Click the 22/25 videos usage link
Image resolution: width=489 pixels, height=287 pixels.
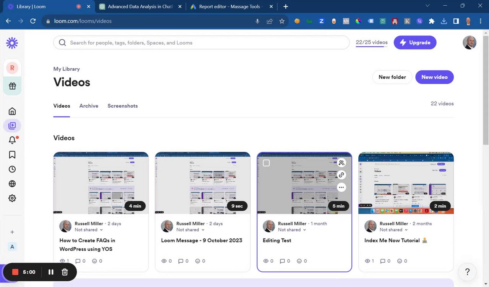[372, 42]
